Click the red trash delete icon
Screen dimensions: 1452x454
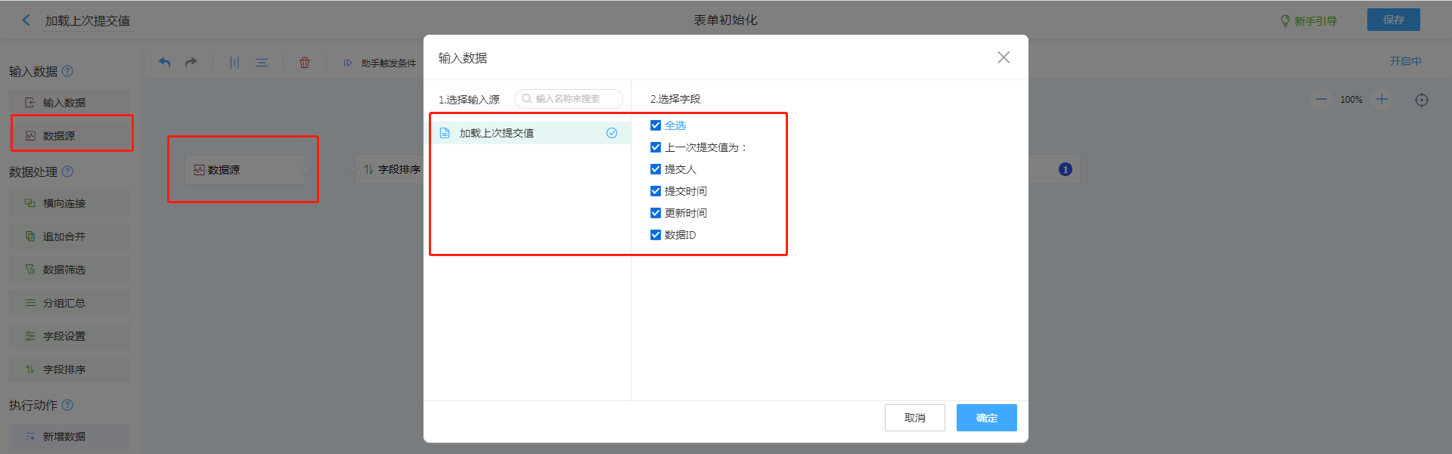click(305, 63)
